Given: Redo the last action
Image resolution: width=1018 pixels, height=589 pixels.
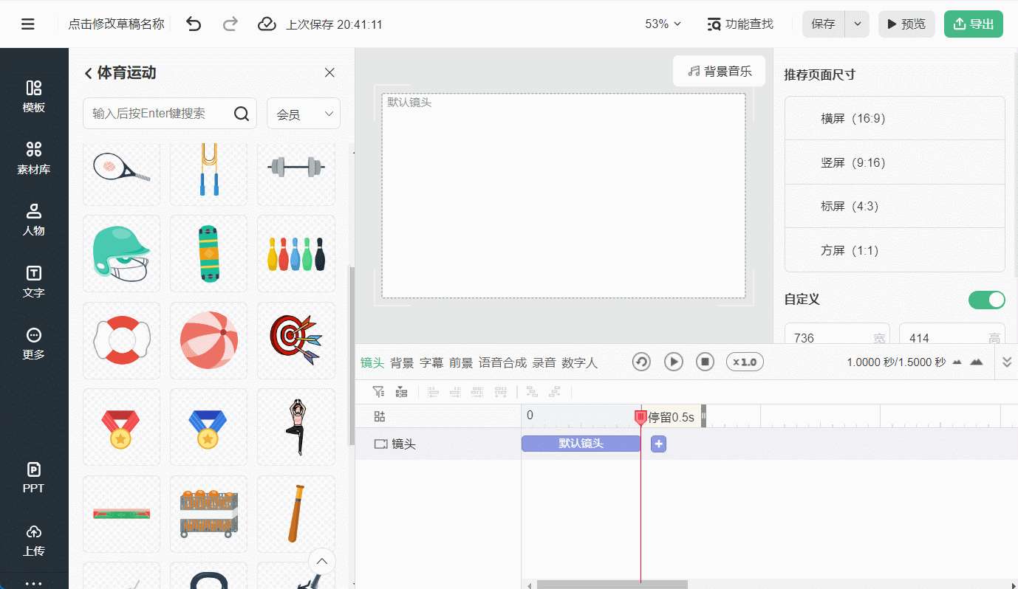Looking at the screenshot, I should point(230,24).
